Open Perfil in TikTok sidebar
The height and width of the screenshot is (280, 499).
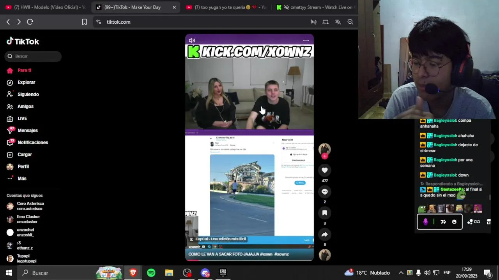(18, 166)
